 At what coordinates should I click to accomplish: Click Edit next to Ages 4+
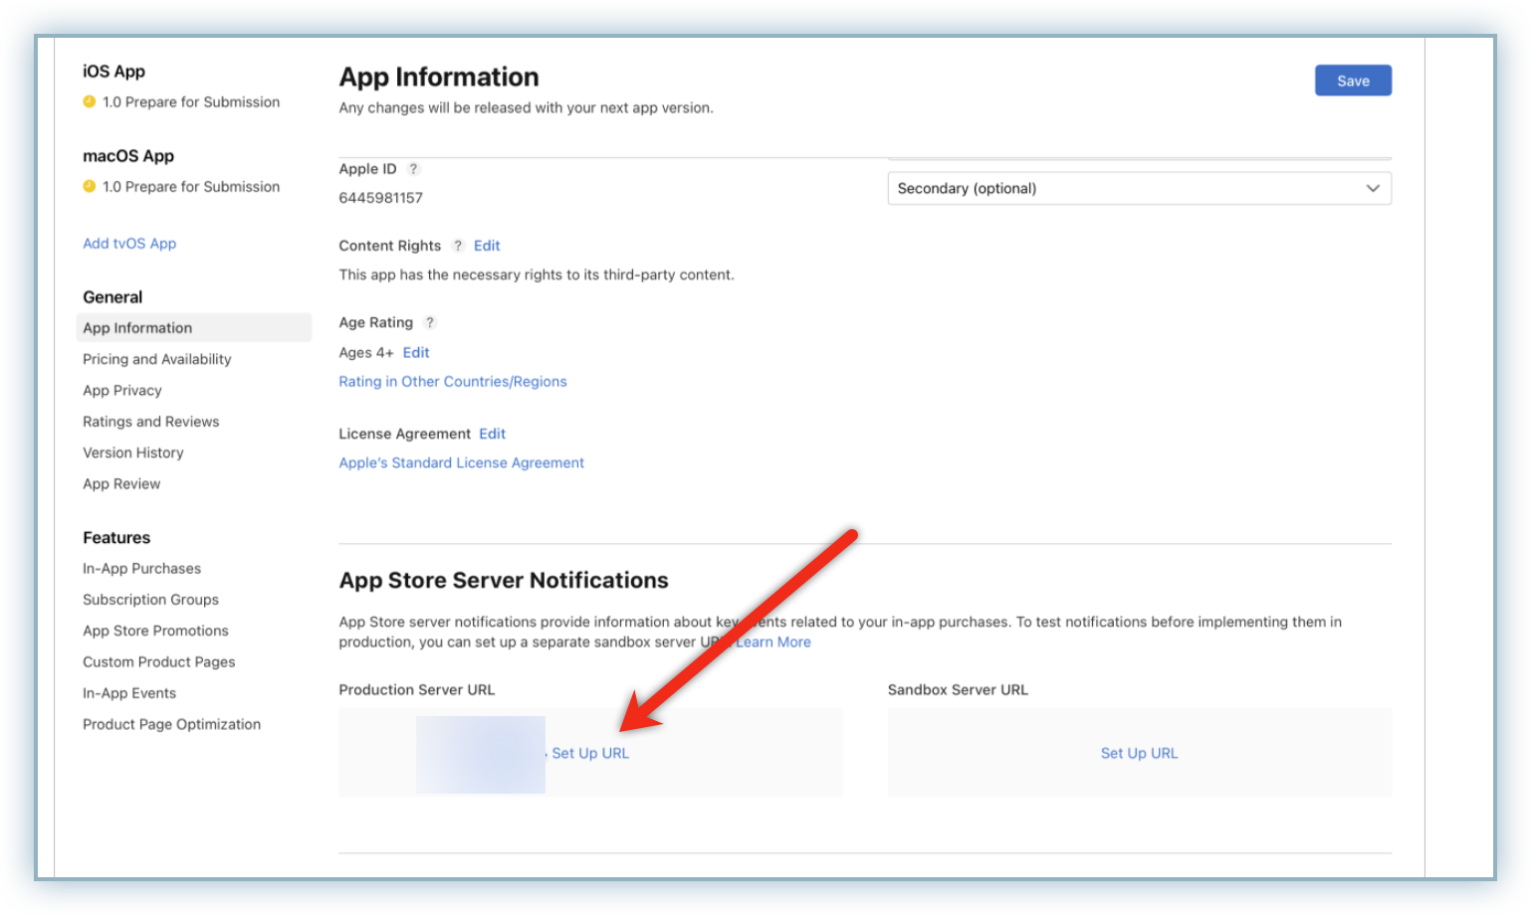point(416,352)
